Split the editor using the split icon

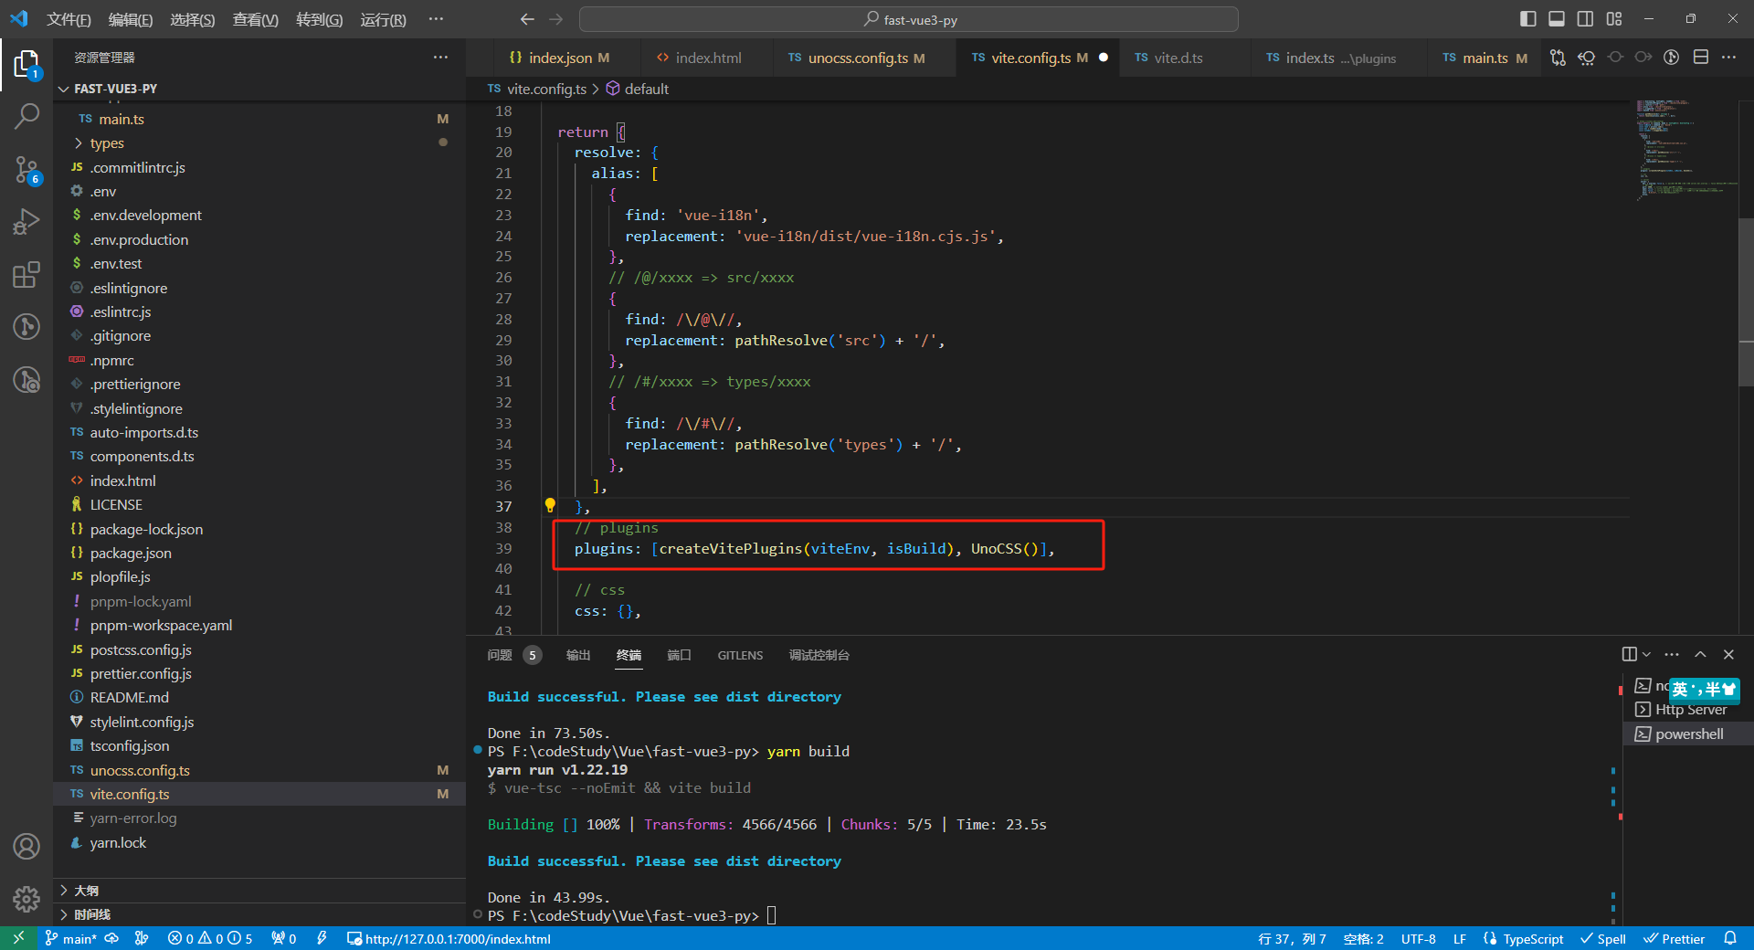1701,57
